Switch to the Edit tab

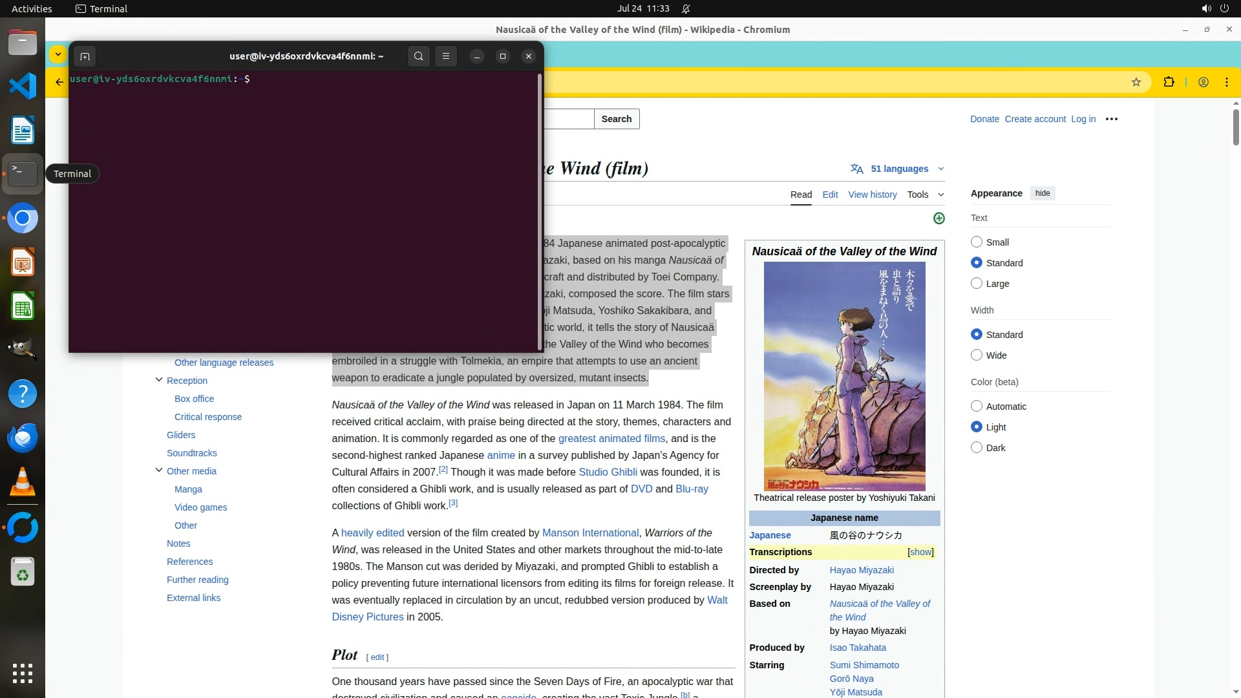tap(830, 195)
